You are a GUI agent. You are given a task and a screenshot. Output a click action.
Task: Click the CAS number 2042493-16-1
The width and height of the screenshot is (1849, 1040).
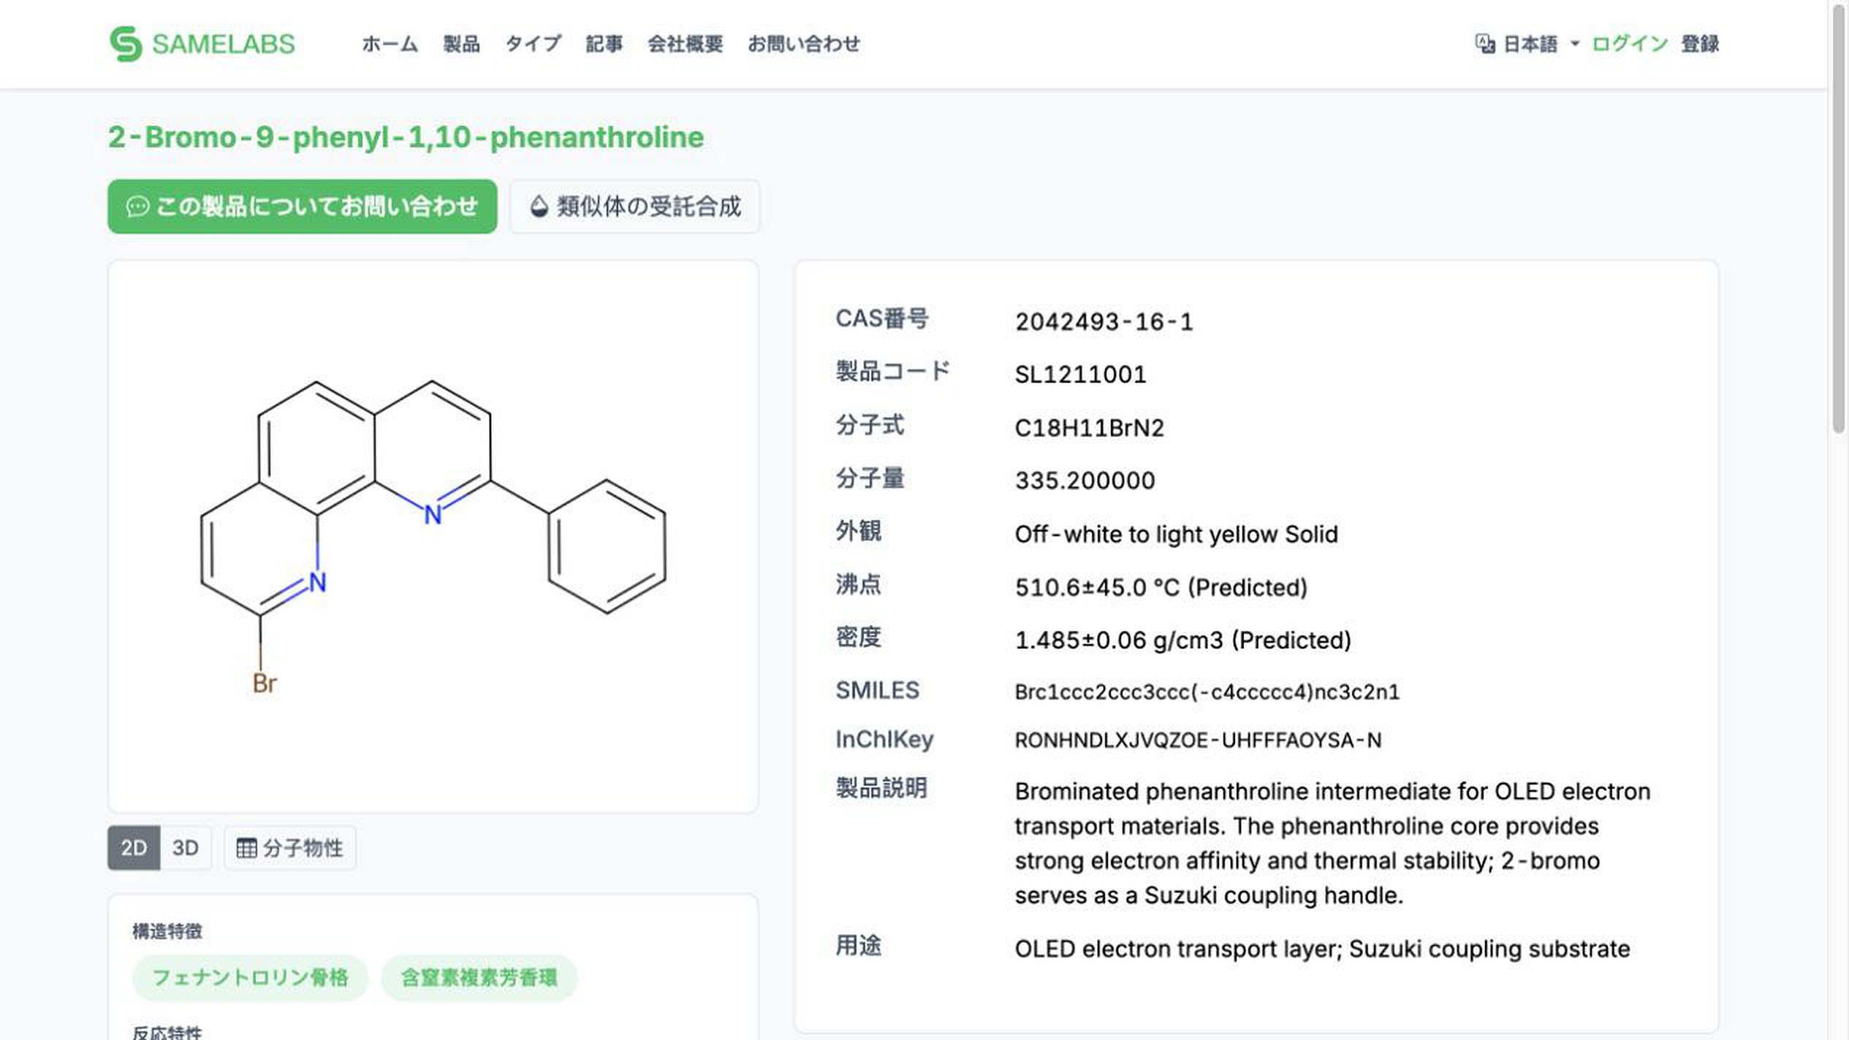point(1104,322)
